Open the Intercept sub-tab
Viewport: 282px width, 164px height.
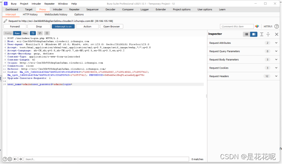(11, 15)
